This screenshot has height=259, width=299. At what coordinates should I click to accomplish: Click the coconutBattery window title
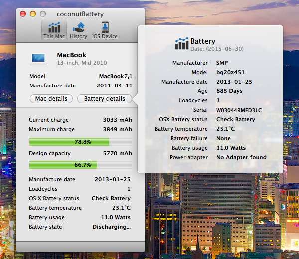[80, 14]
